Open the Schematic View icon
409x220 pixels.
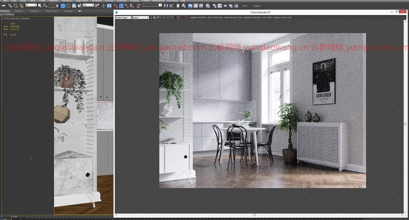pos(201,6)
